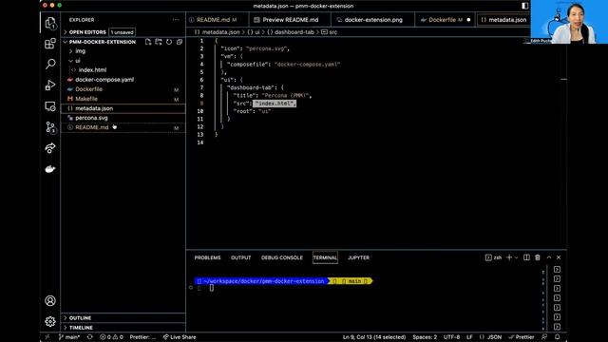Kill terminal with trash icon
This screenshot has height=342, width=608.
click(x=538, y=257)
